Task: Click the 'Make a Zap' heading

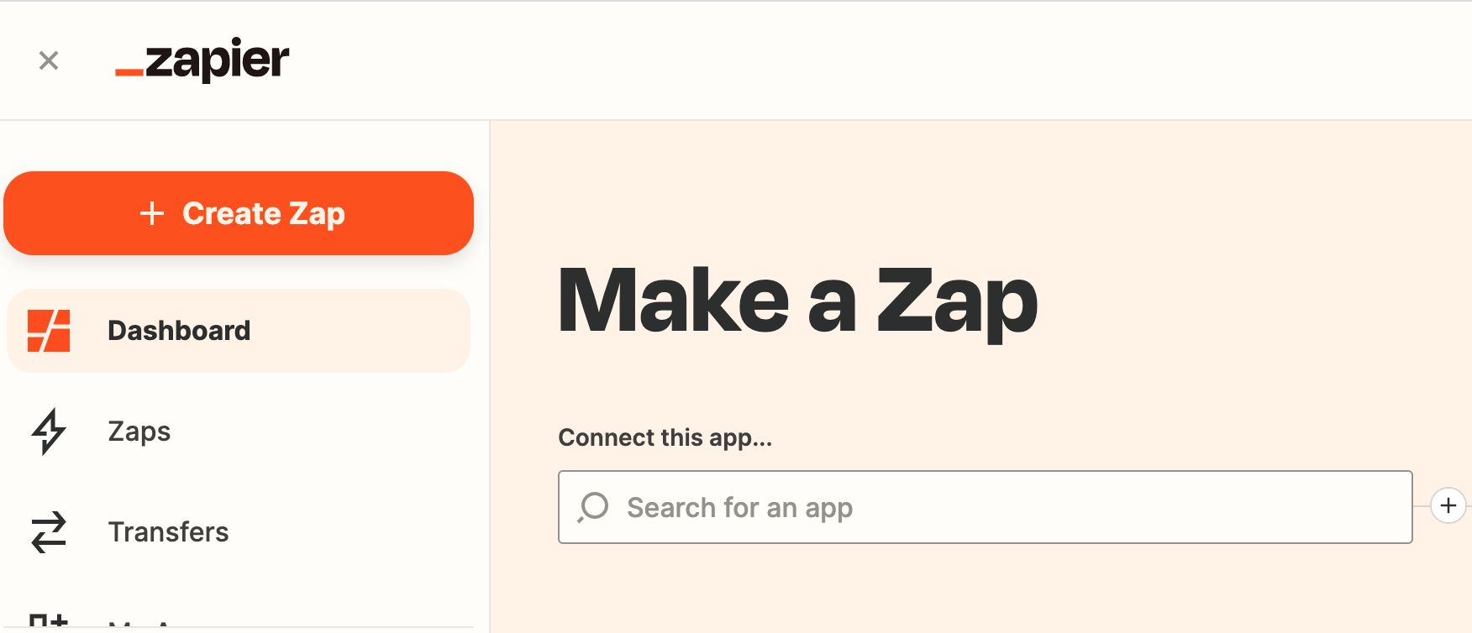Action: point(797,301)
